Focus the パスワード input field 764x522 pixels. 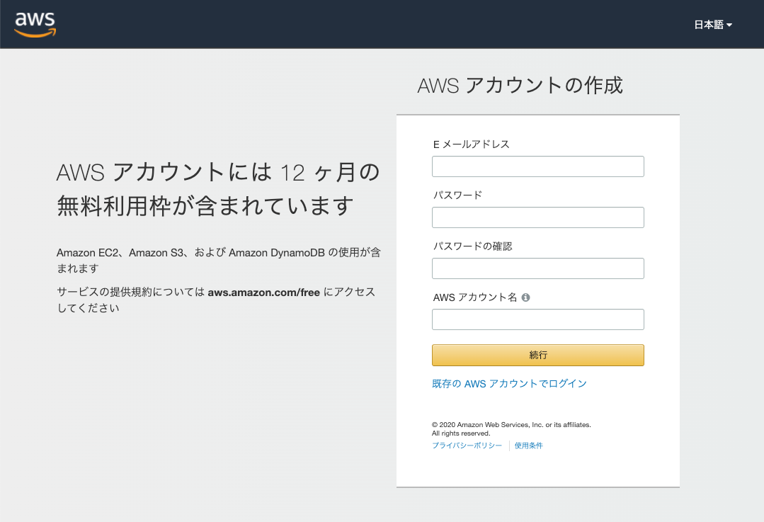pyautogui.click(x=538, y=217)
